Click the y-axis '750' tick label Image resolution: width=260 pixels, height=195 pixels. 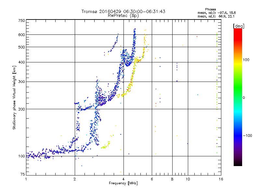[21, 20]
